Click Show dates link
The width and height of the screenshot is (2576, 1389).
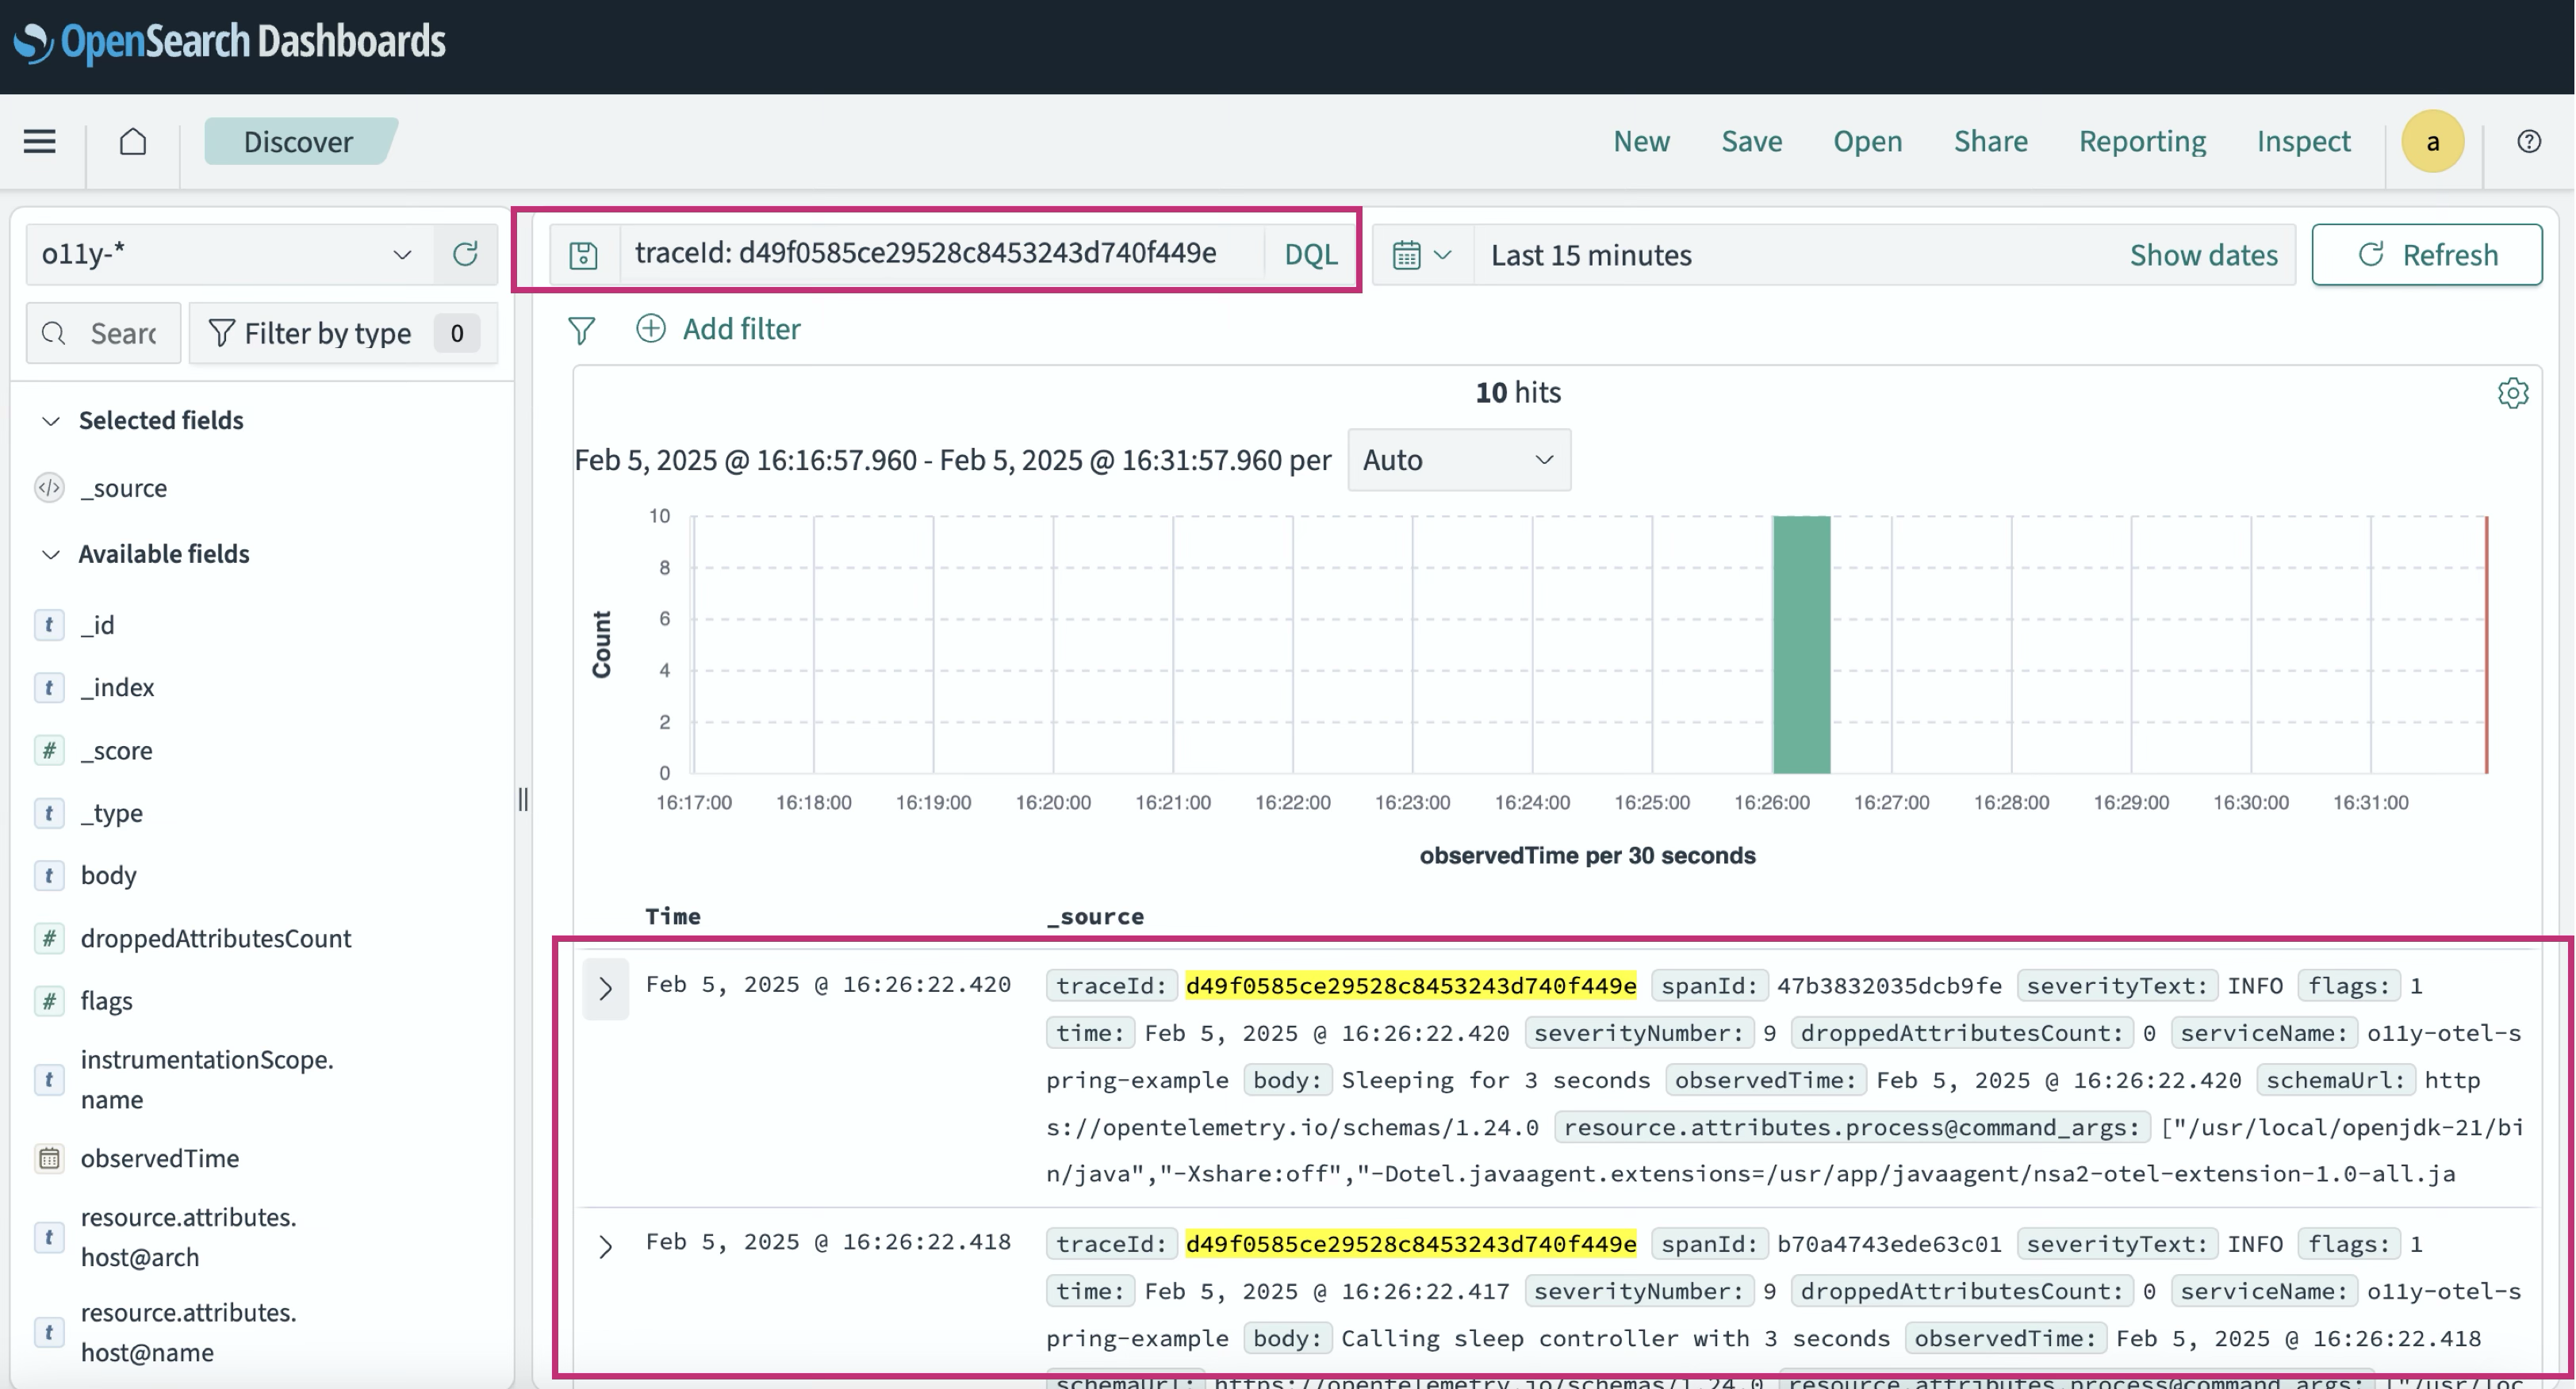pyautogui.click(x=2203, y=254)
